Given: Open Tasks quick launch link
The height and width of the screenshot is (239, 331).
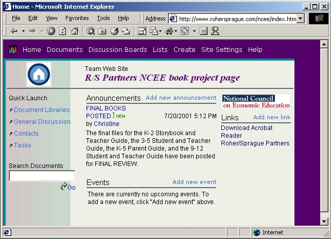Looking at the screenshot, I should tap(22, 145).
